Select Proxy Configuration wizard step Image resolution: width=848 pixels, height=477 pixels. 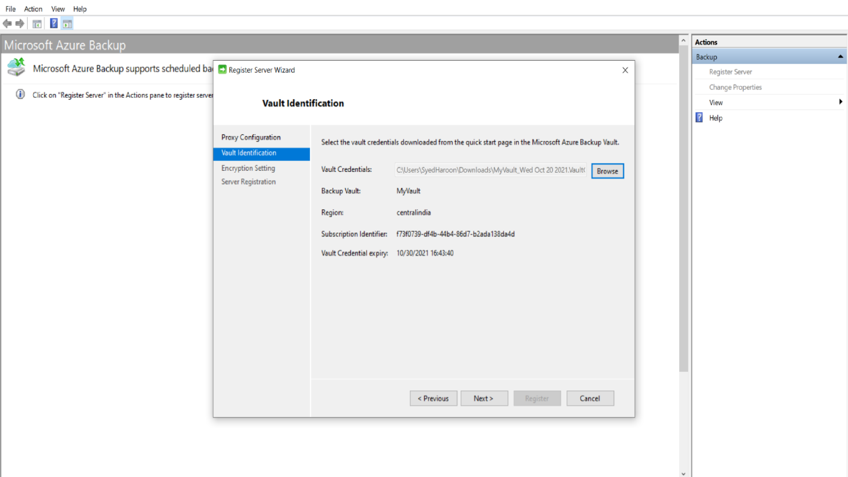point(251,137)
